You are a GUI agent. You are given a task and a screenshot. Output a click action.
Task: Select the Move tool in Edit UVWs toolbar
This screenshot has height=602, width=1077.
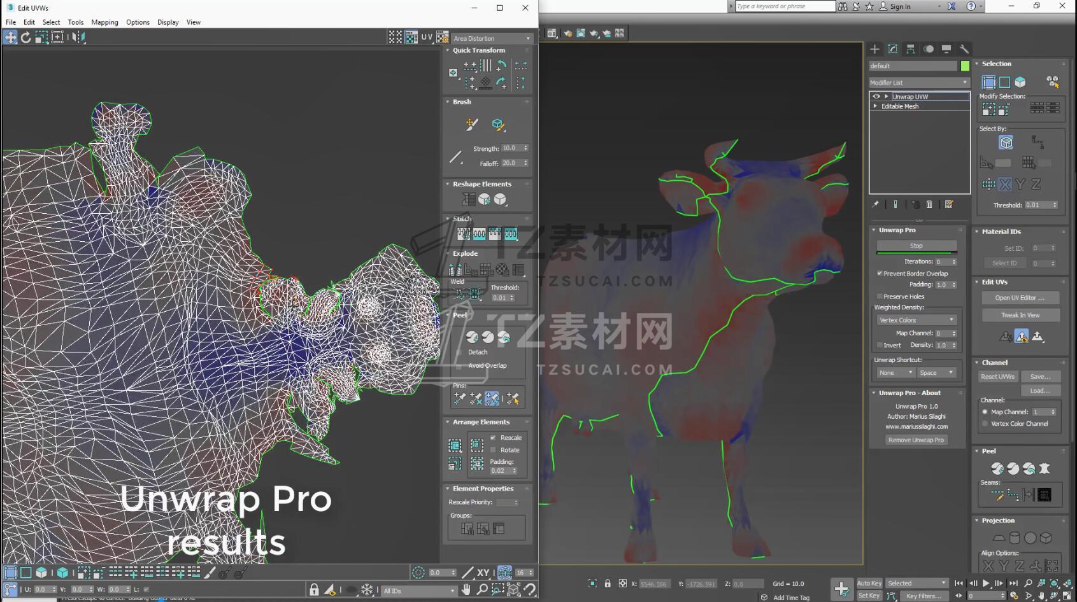[x=11, y=38]
